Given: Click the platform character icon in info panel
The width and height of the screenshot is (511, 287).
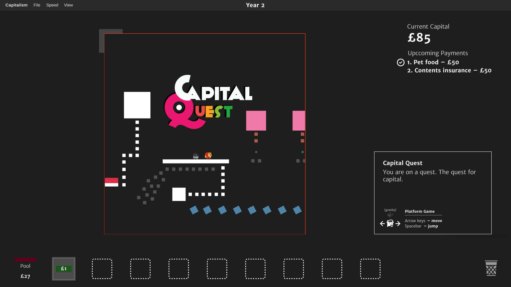Looking at the screenshot, I should [x=390, y=223].
